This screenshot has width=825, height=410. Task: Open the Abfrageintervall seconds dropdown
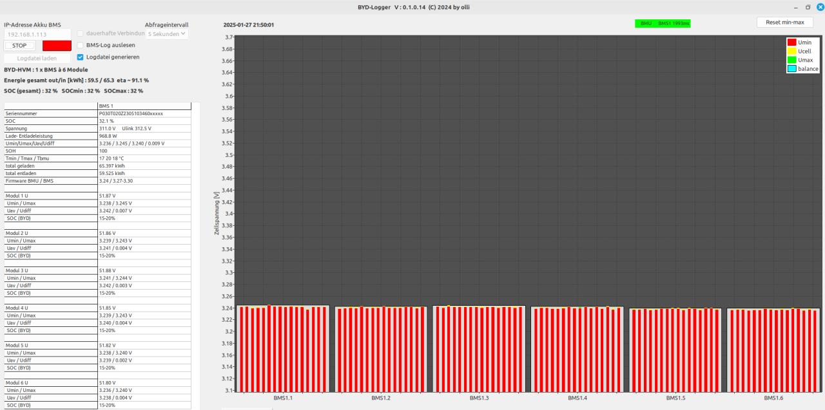(167, 33)
